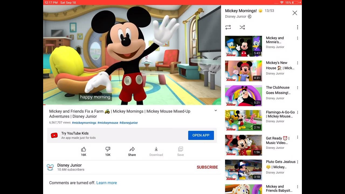345x194 pixels.
Task: Toggle playlist loop mode
Action: (228, 27)
